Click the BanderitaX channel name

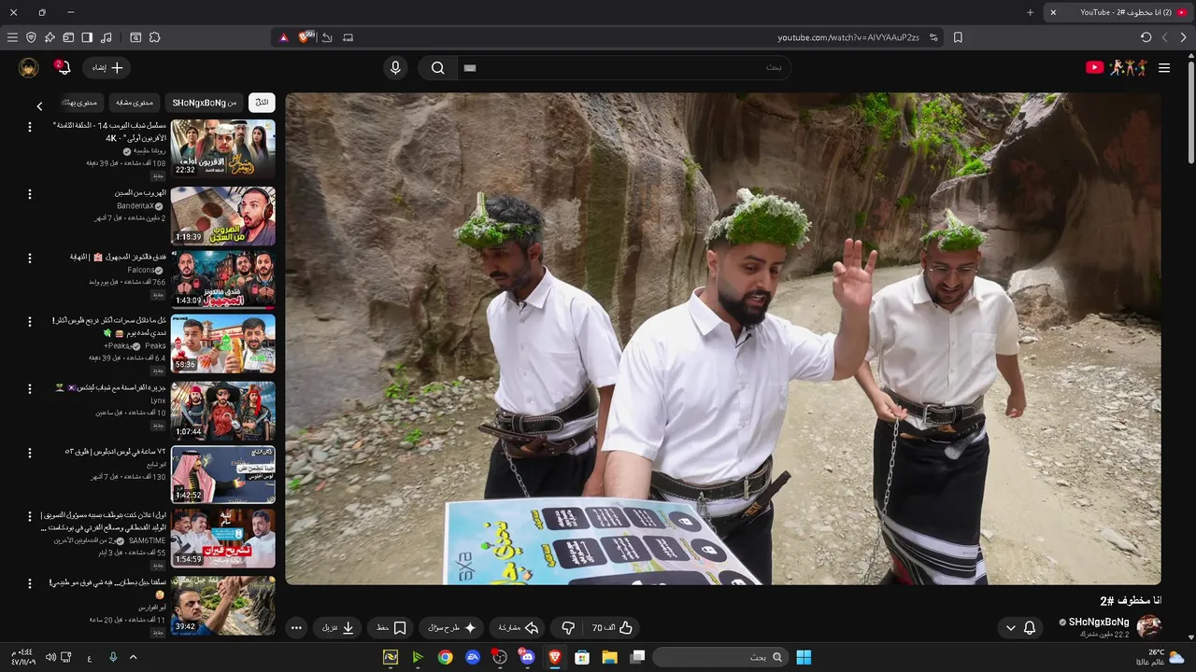[x=135, y=206]
